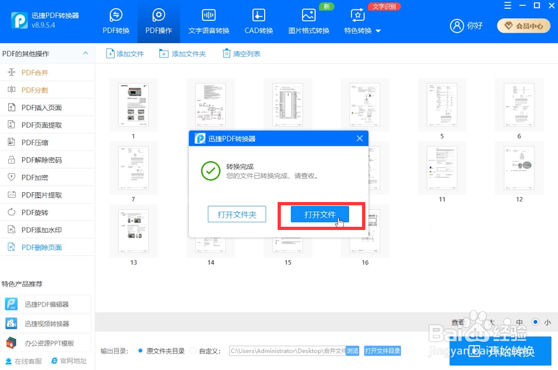Select PDF旋转 sidebar item

click(x=47, y=212)
